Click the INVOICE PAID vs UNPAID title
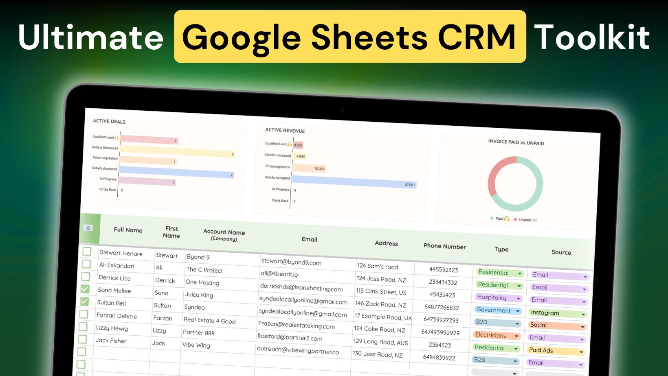 tap(516, 142)
